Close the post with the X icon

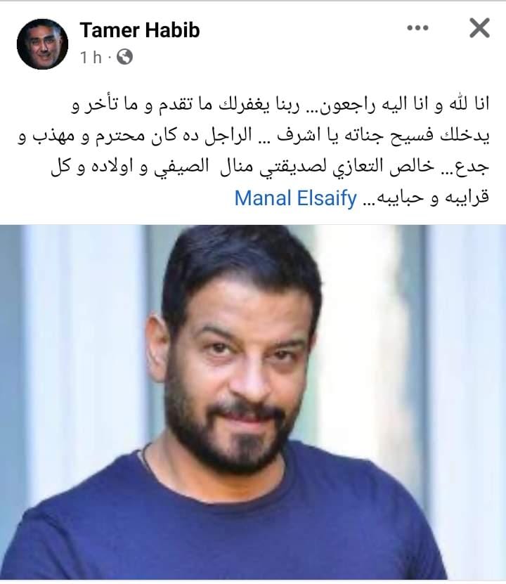coord(479,28)
